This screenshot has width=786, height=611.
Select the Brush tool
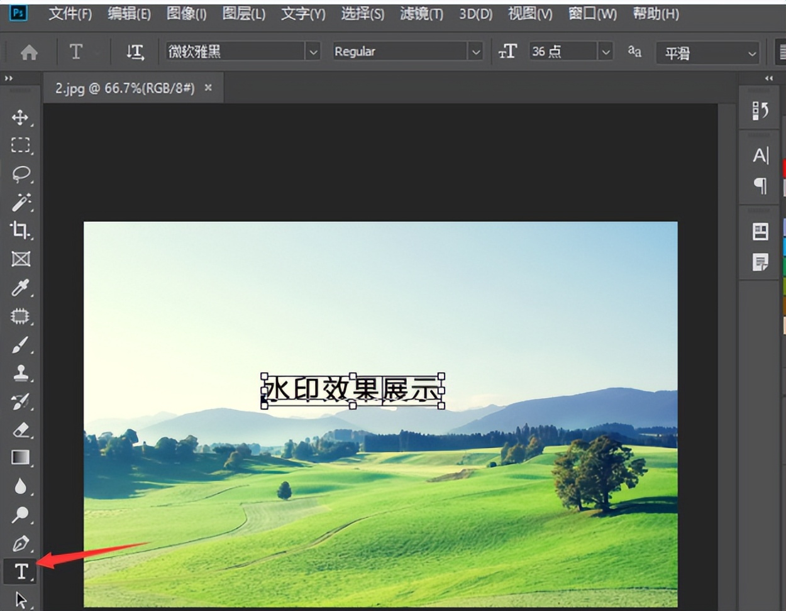click(20, 344)
